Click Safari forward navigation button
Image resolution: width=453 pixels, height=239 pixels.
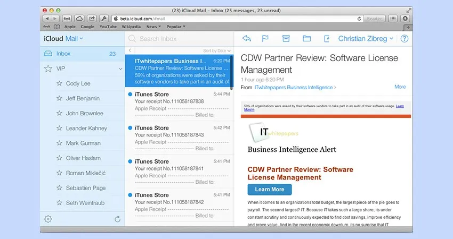[x=55, y=19]
